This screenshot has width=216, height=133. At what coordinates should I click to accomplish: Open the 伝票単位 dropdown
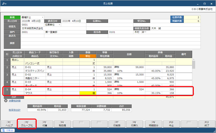pyautogui.click(x=52, y=25)
